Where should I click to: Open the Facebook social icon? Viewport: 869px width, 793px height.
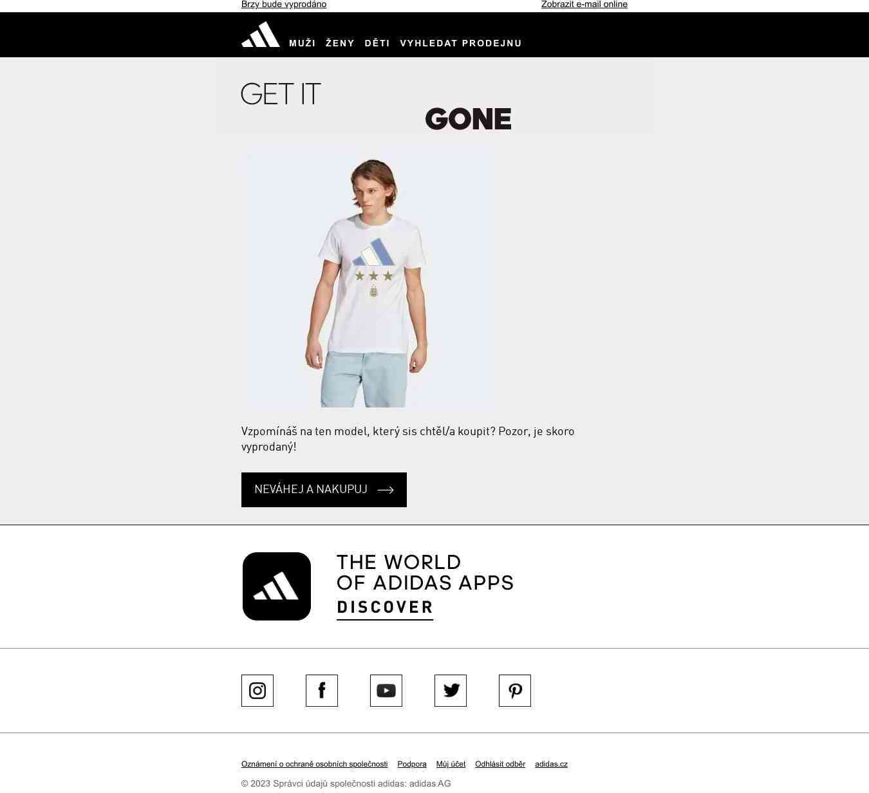click(x=322, y=691)
